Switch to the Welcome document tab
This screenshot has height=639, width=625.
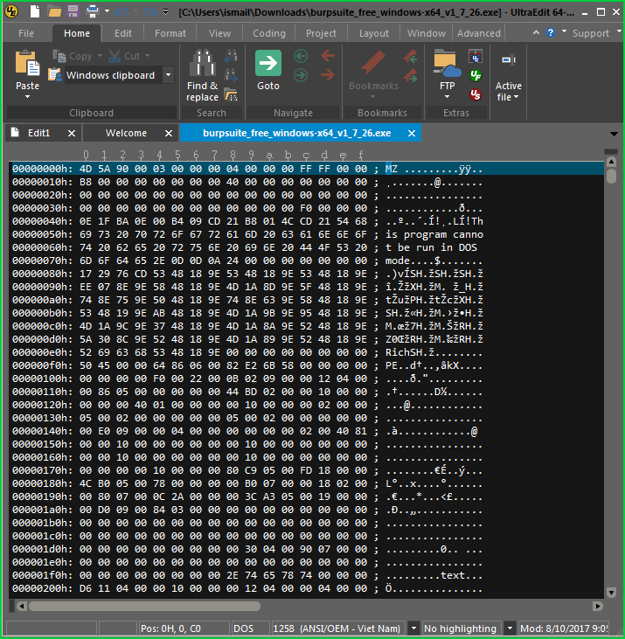126,133
